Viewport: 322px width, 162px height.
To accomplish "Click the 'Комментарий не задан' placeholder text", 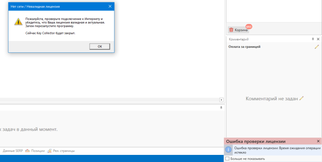I will pyautogui.click(x=272, y=99).
